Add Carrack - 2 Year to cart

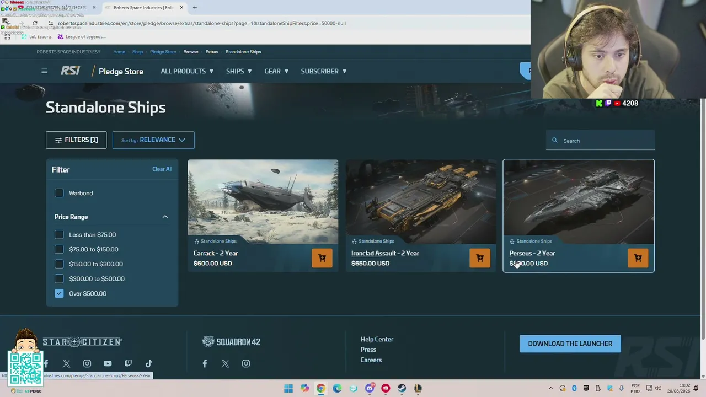[322, 258]
